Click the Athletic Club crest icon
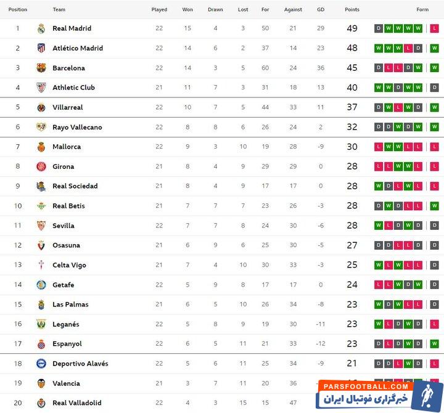Screen dimensions: 444x413 [x=41, y=88]
